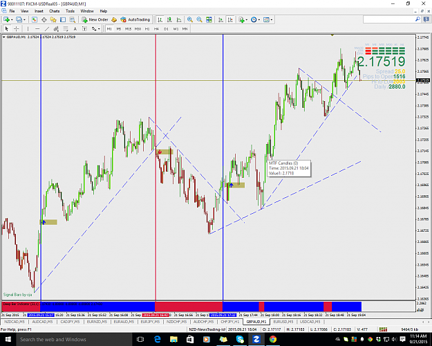432x346 pixels.
Task: Click the search magnifier icon
Action: click(x=417, y=19)
